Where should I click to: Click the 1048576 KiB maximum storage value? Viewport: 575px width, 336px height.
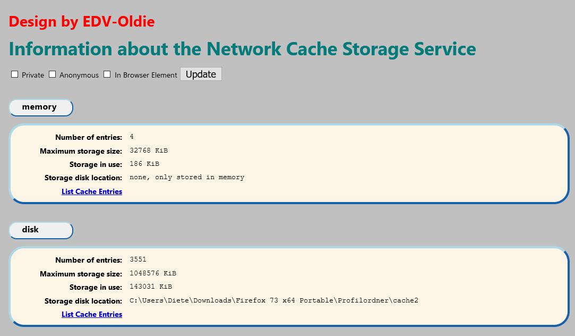(x=153, y=273)
